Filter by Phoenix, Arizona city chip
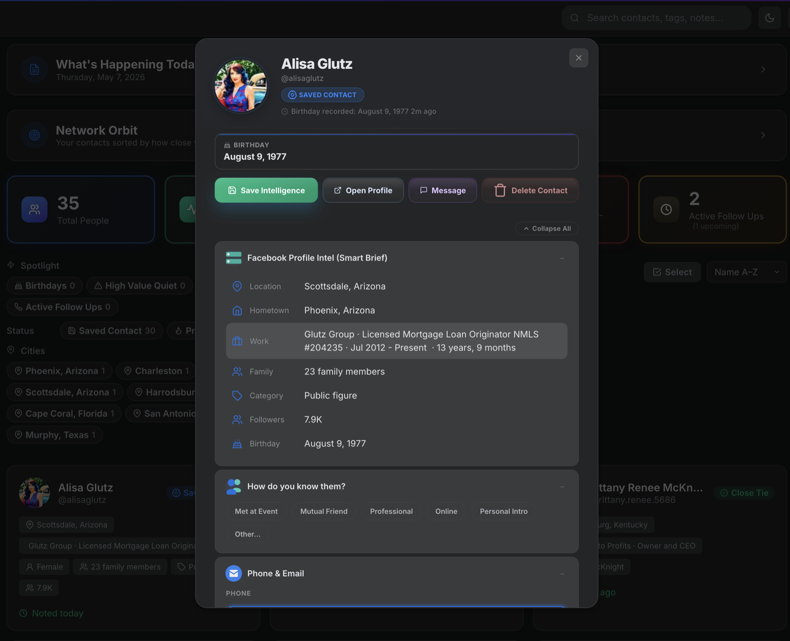 coord(60,371)
